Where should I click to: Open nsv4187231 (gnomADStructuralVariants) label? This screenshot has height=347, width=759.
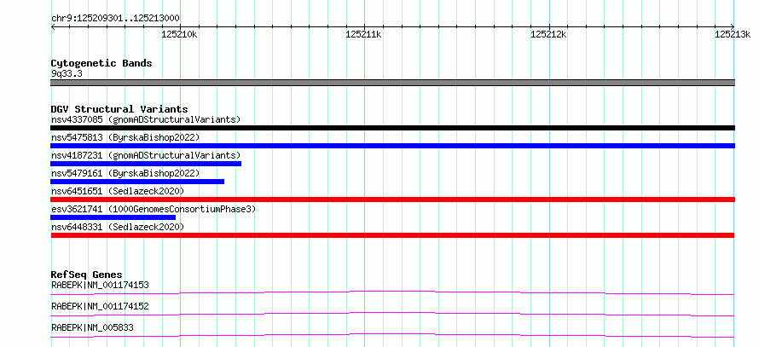pos(146,155)
